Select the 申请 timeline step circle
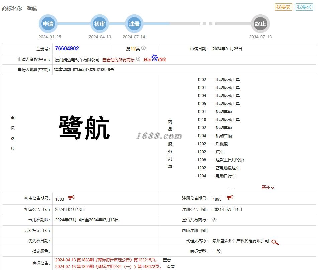This screenshot has height=270, width=318. (x=48, y=24)
